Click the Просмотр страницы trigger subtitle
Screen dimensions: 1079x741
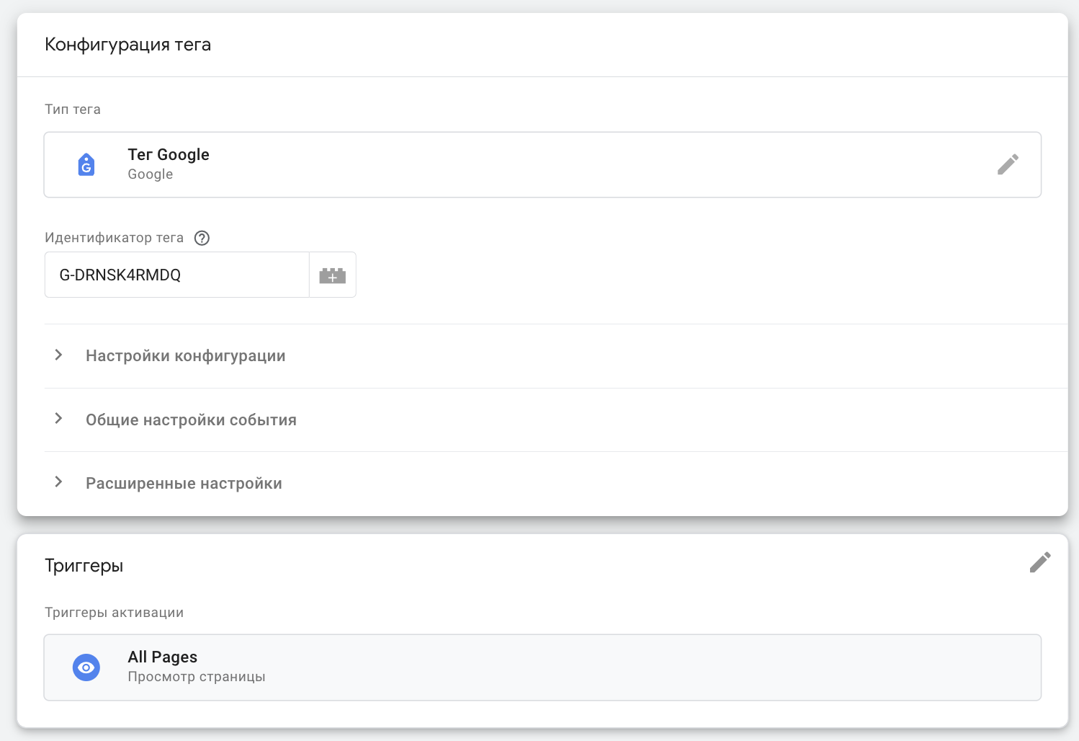(197, 677)
